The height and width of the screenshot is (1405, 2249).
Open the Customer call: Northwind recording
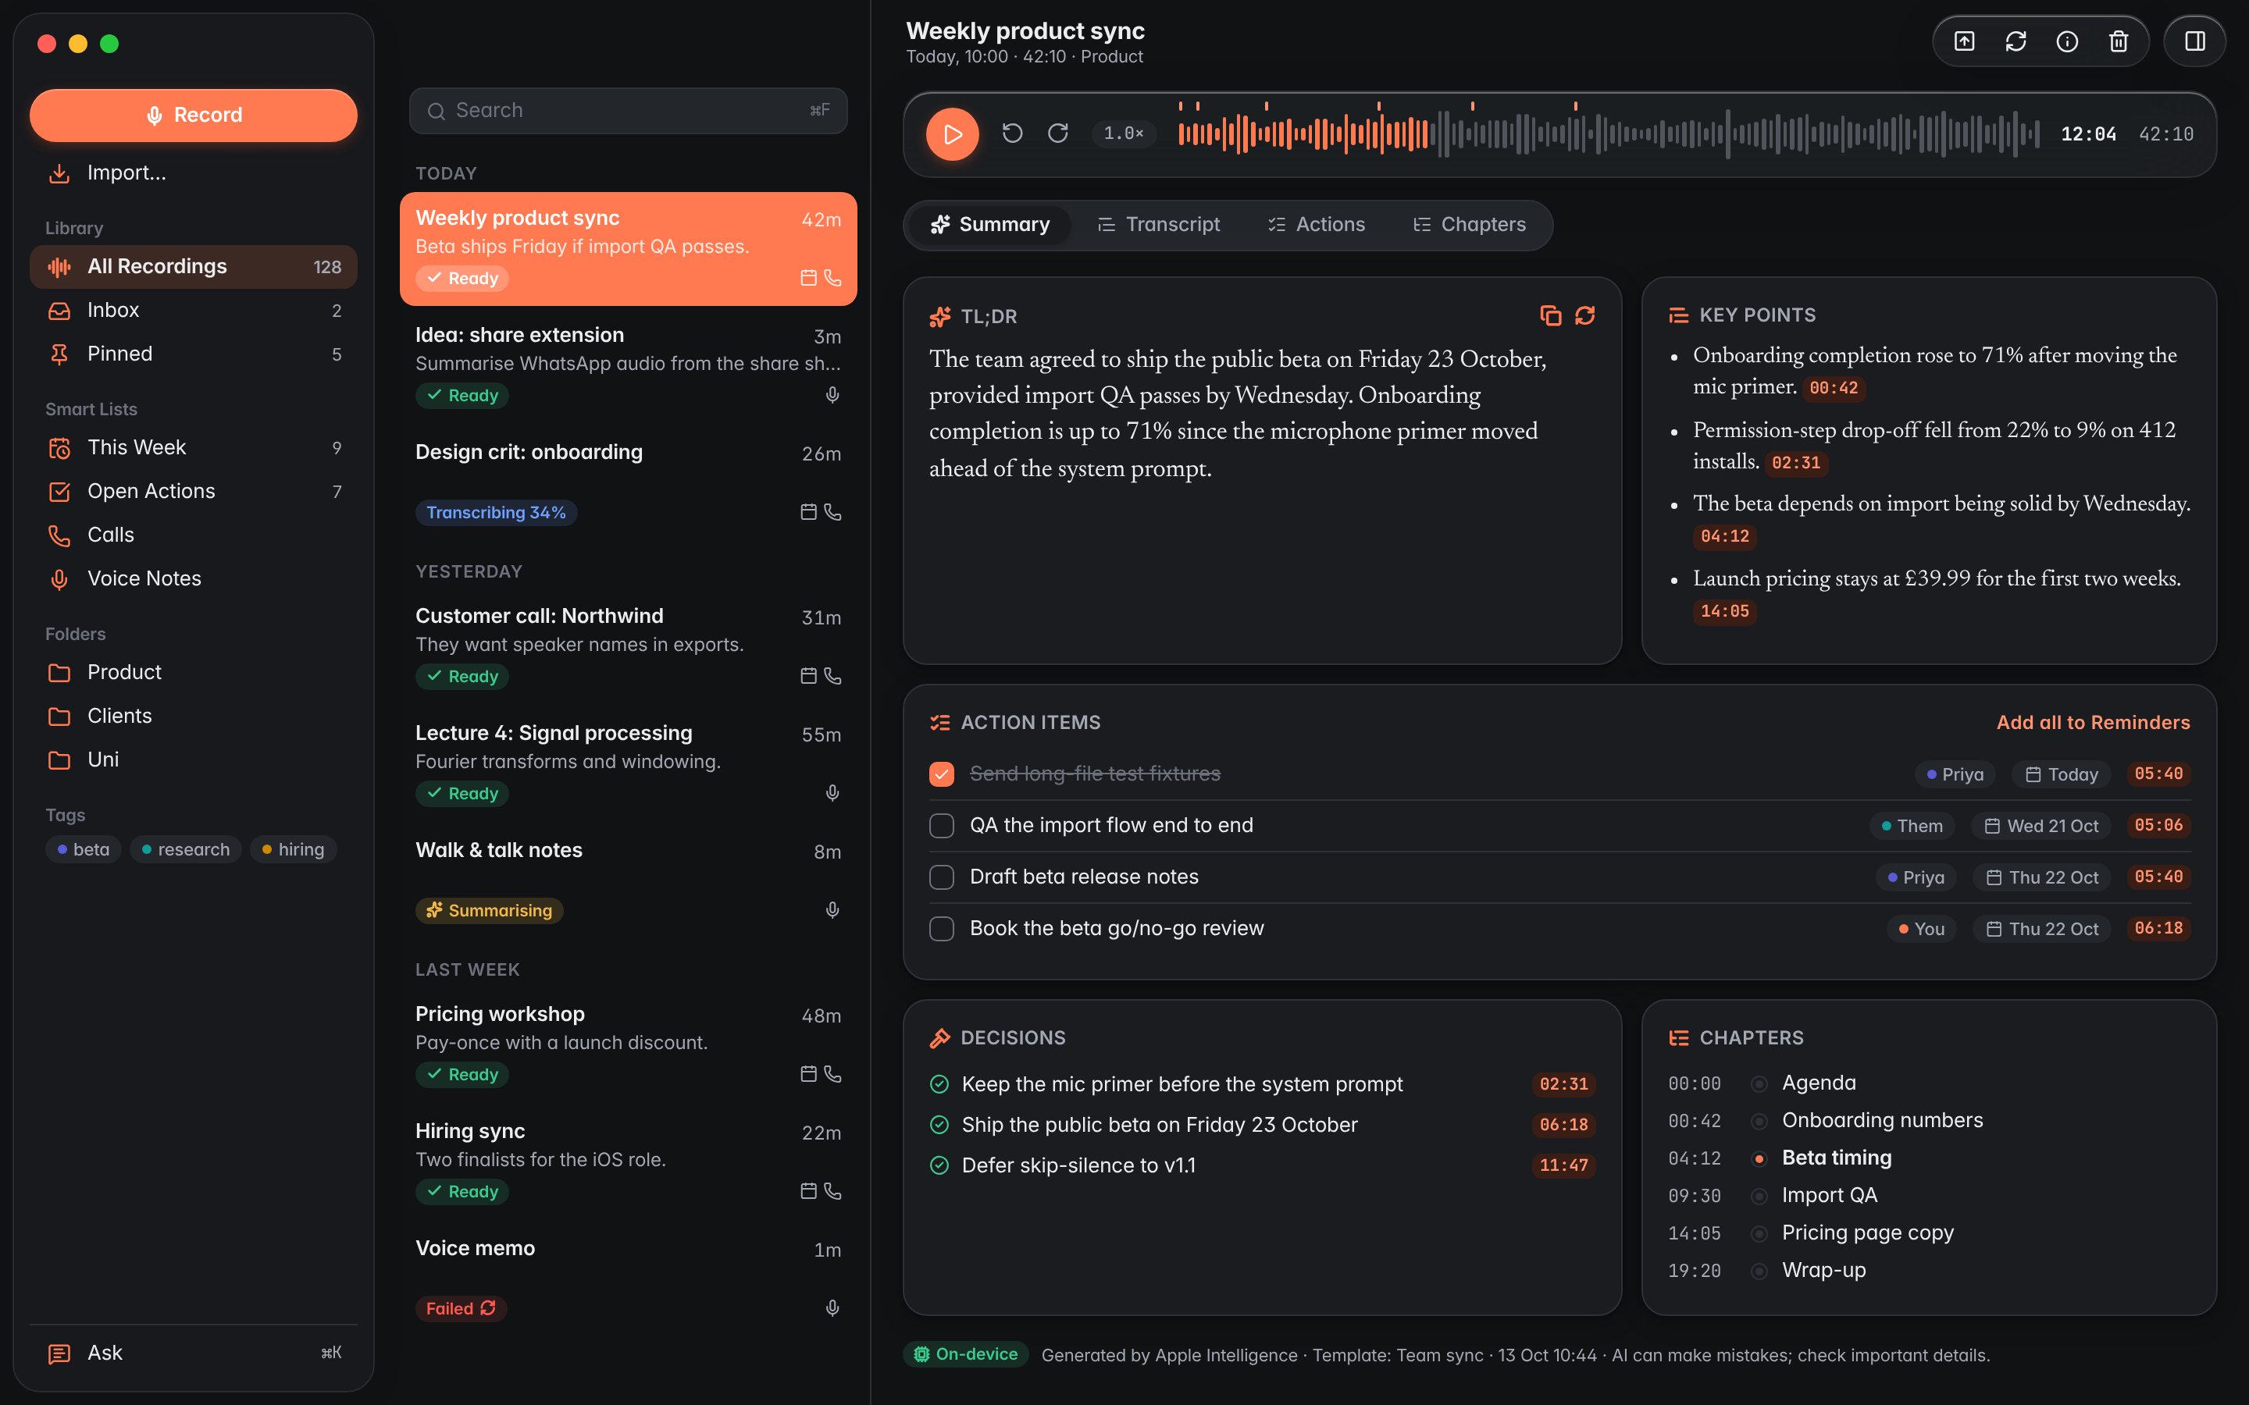(628, 646)
